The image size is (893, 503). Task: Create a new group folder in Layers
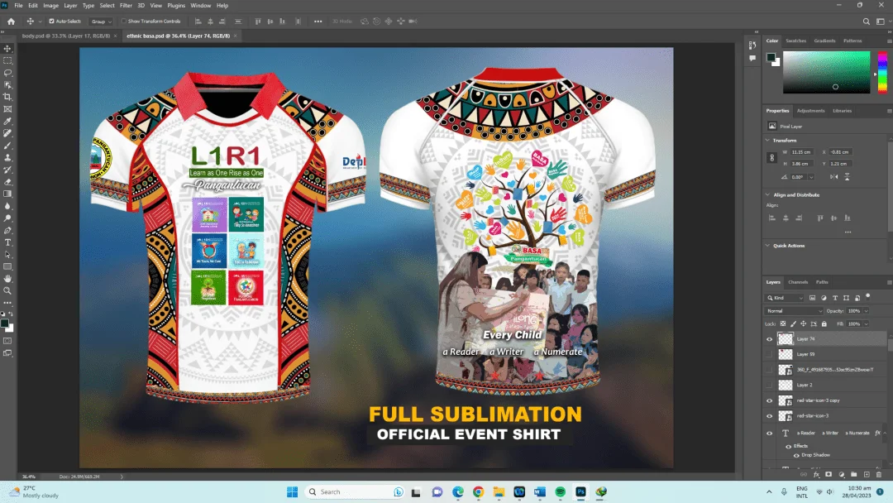[853, 475]
